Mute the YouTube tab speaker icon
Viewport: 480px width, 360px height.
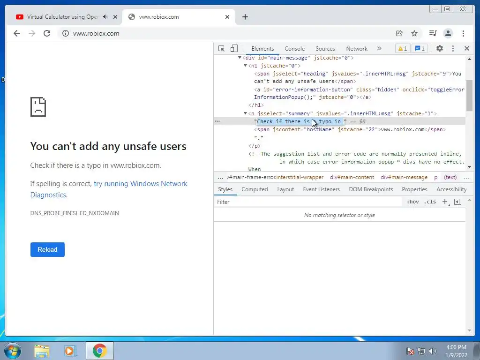point(105,17)
